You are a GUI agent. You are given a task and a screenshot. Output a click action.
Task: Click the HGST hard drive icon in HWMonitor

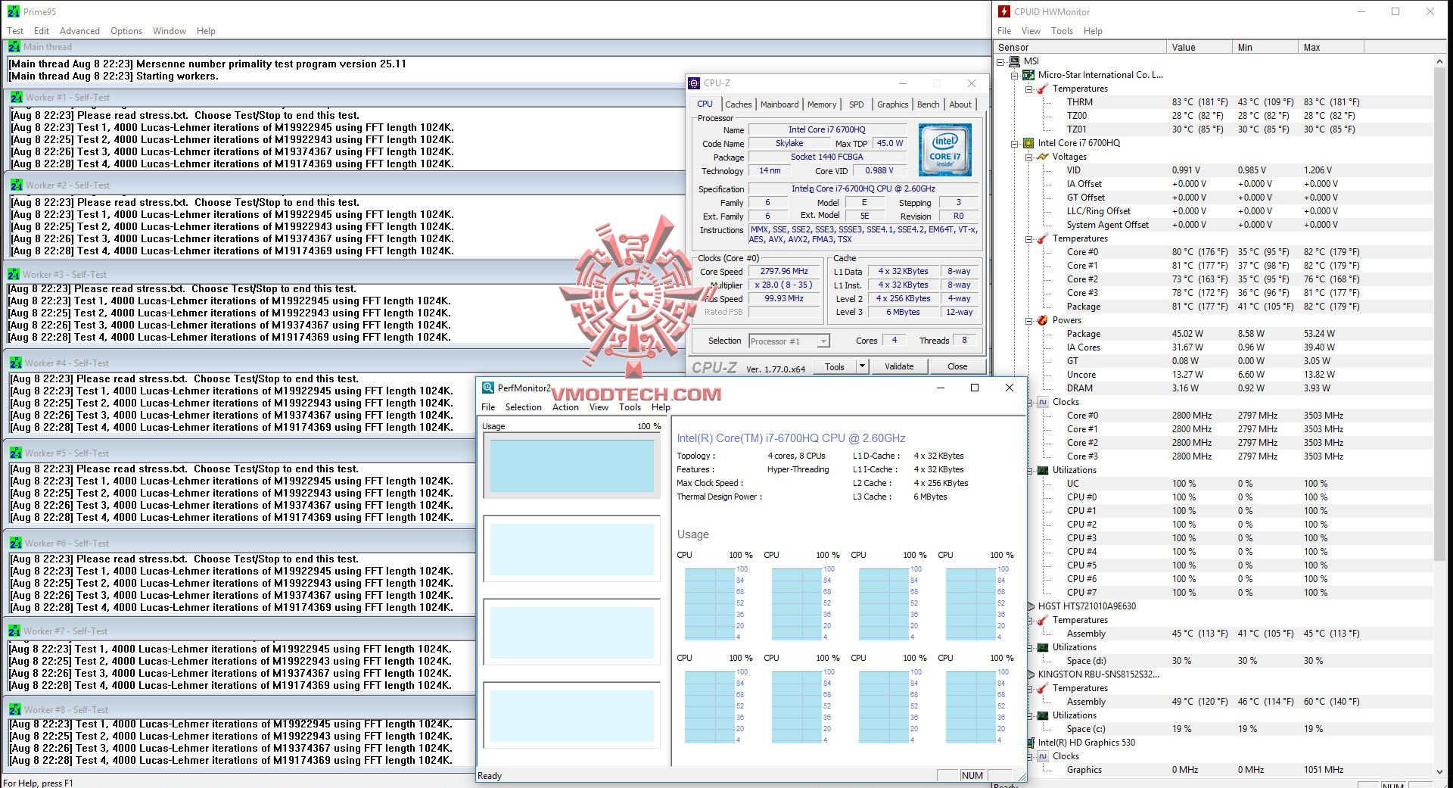(1031, 606)
